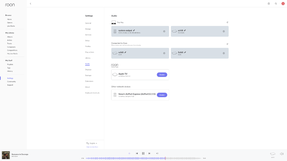Open the volume speaker icon in footer
Viewport: 287px width, 161px height.
point(282,154)
